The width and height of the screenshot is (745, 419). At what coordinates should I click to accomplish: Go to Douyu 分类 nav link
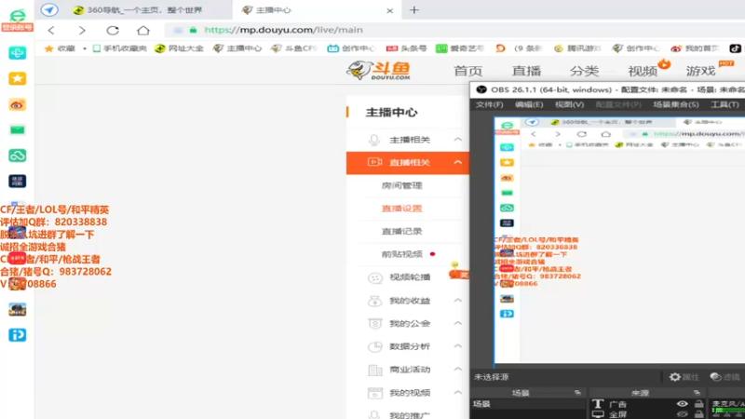[585, 71]
